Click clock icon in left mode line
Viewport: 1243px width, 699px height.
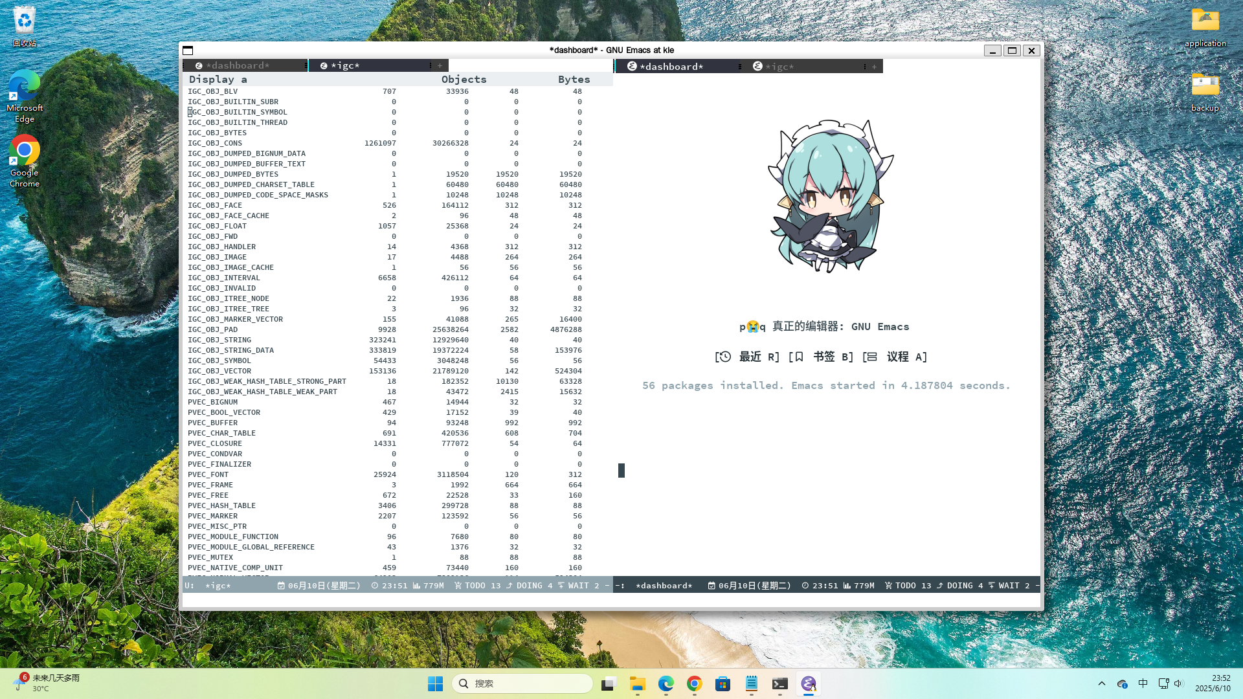coord(375,586)
